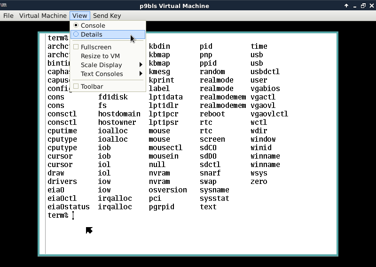The height and width of the screenshot is (267, 376).
Task: Click the title bar up-arrow icon
Action: pyautogui.click(x=346, y=6)
